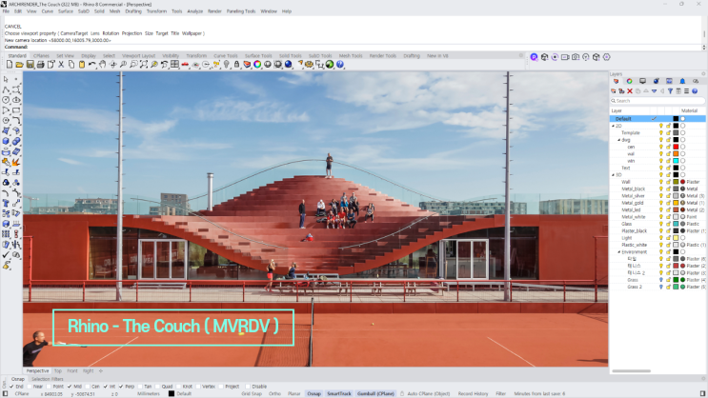
Task: Click the Undo arrow icon
Action: 92,65
